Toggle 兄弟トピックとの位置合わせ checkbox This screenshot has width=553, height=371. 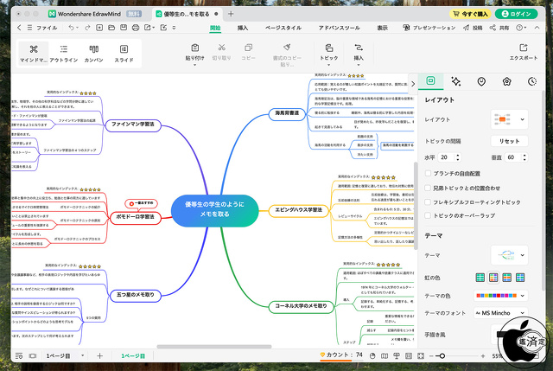pyautogui.click(x=429, y=188)
